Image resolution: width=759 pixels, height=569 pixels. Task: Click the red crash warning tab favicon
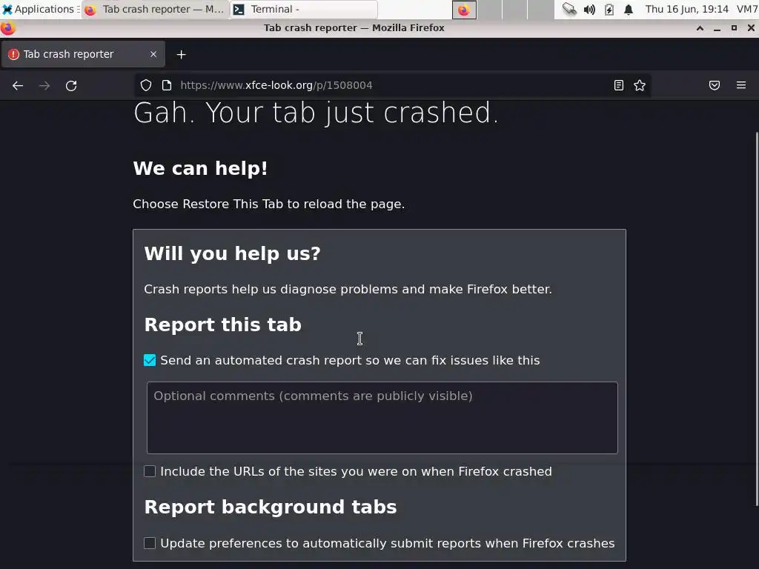coord(13,54)
